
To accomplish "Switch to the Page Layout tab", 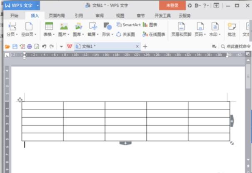I will [x=57, y=15].
